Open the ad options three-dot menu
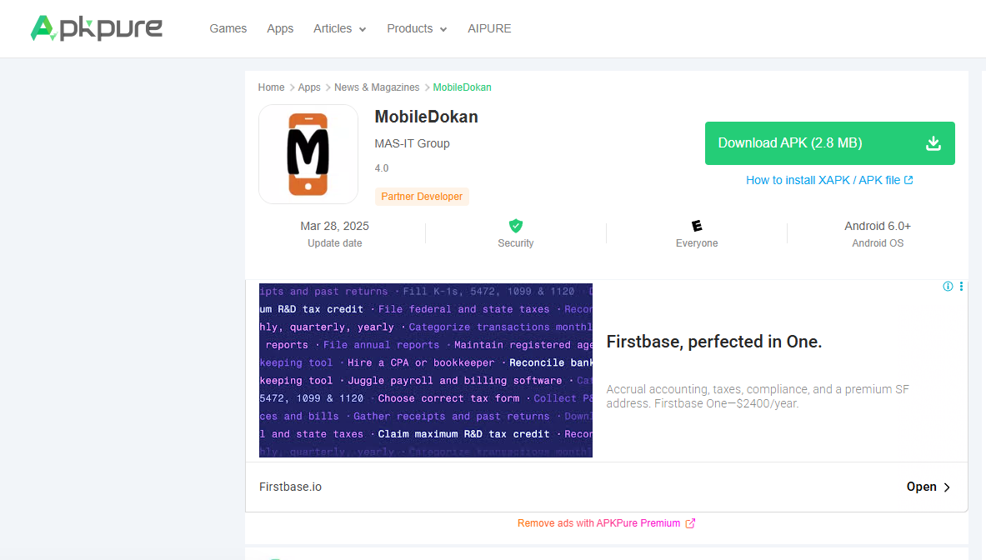The width and height of the screenshot is (986, 560). point(961,287)
